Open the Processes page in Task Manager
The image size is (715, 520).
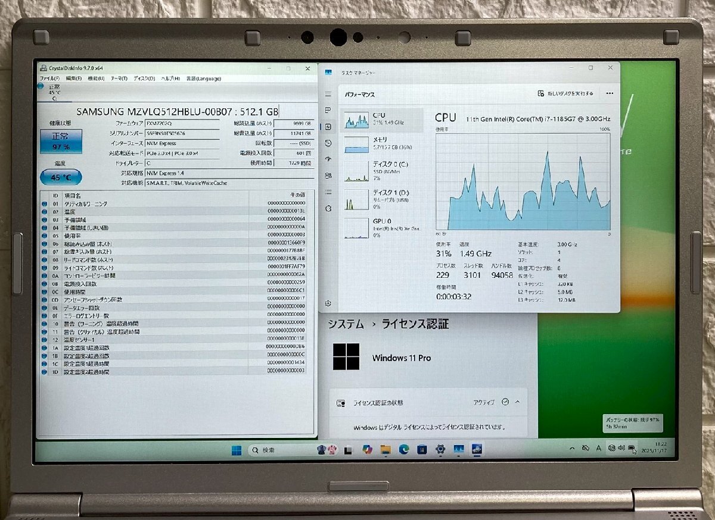point(328,111)
